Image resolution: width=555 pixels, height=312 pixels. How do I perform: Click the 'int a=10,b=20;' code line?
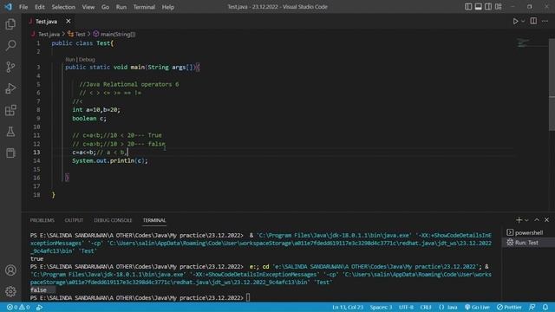coord(96,110)
